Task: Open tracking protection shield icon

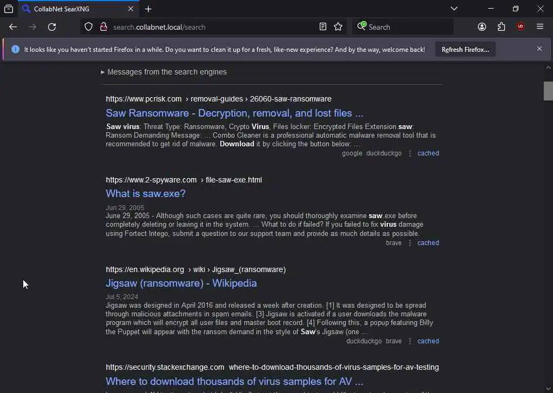Action: (x=89, y=27)
